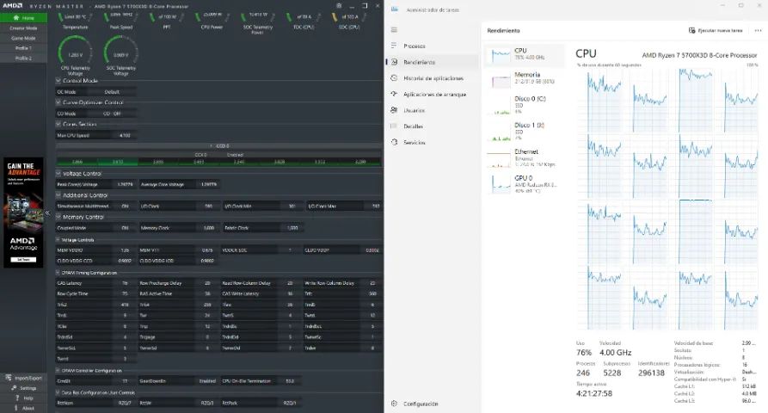Click the AMD Advantage advertisement banner
The height and width of the screenshot is (413, 768).
coord(23,213)
